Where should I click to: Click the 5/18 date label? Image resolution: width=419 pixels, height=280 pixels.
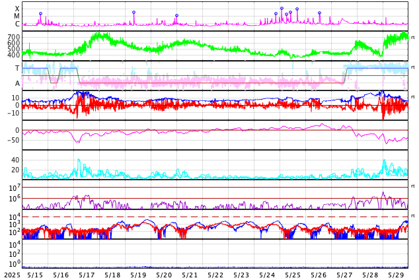pos(112,275)
